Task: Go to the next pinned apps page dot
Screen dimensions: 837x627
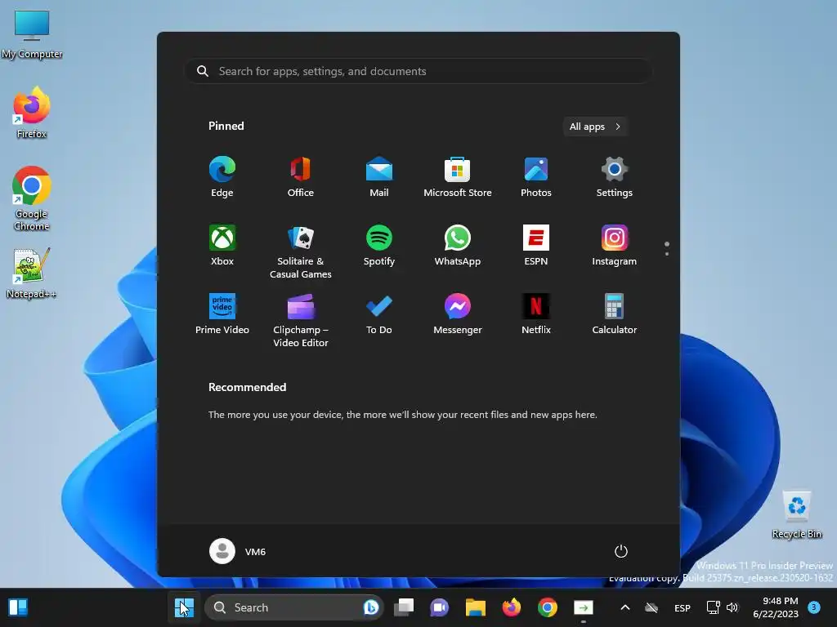Action: pos(667,254)
